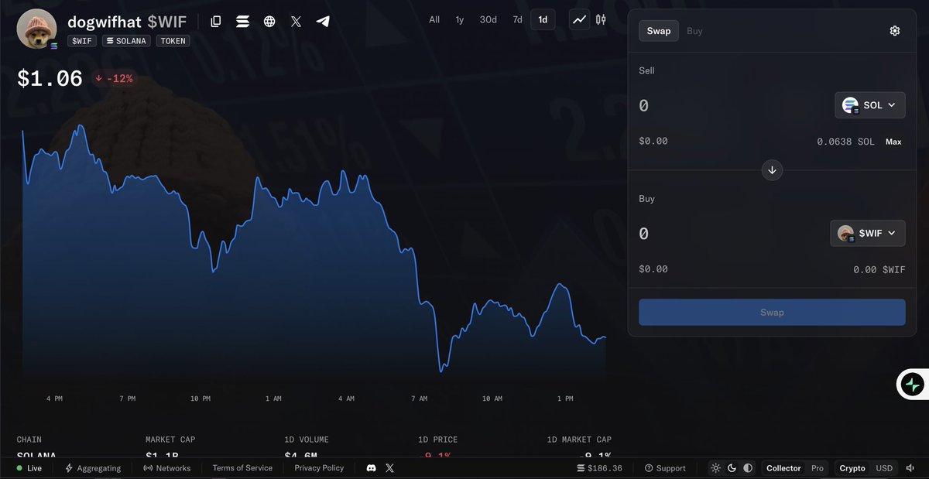Click the Live status indicator
The image size is (929, 479).
click(29, 468)
